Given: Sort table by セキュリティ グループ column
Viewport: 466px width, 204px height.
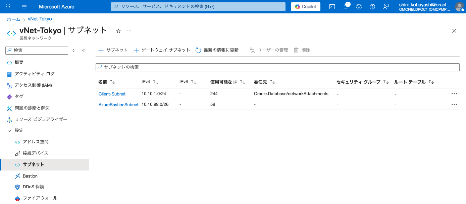Looking at the screenshot, I should pos(363,82).
